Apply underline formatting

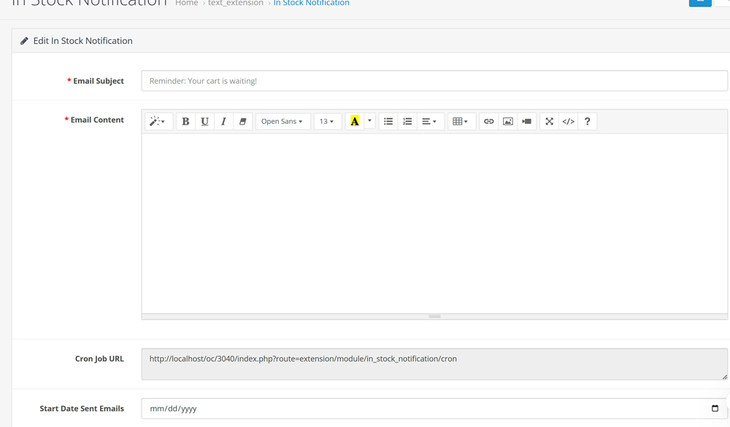click(204, 122)
